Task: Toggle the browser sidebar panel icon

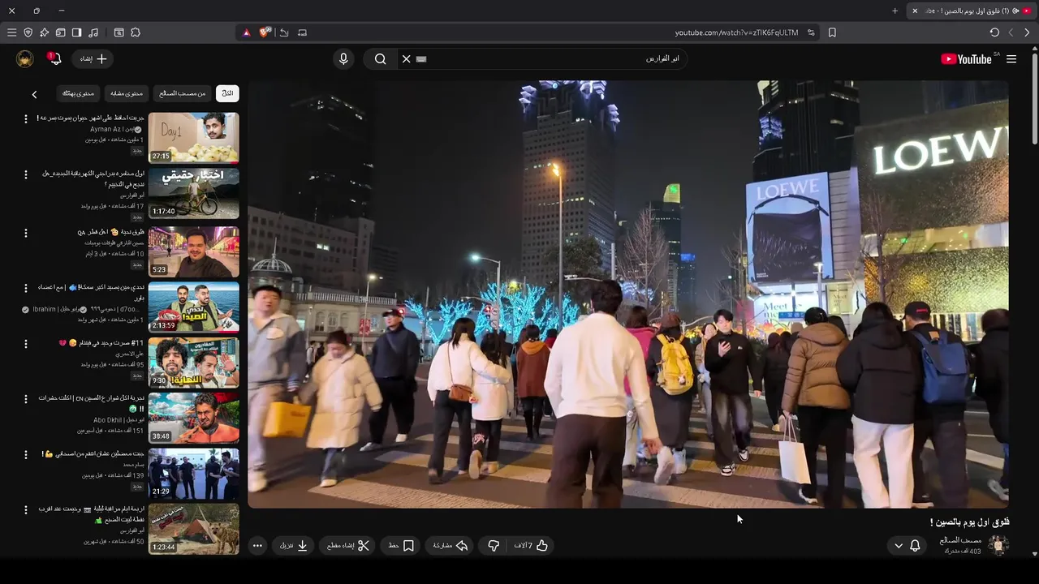Action: coord(76,32)
